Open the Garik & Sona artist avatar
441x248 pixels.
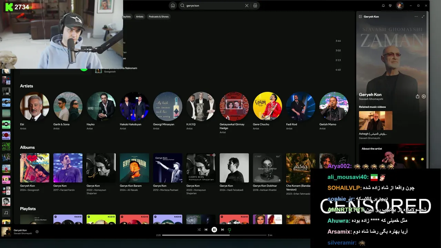[68, 106]
